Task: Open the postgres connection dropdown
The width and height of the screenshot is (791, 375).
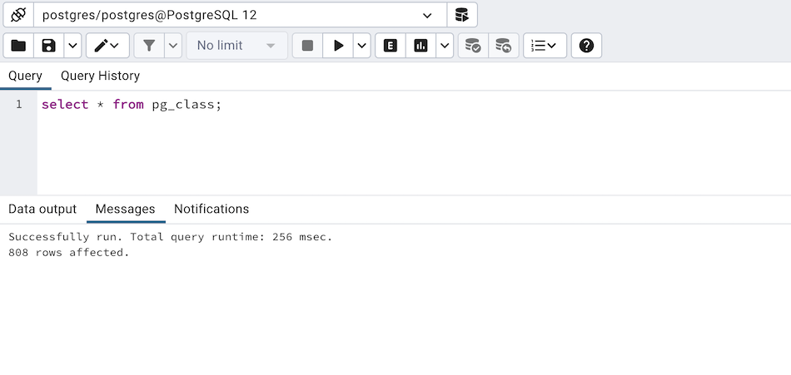Action: pos(240,15)
